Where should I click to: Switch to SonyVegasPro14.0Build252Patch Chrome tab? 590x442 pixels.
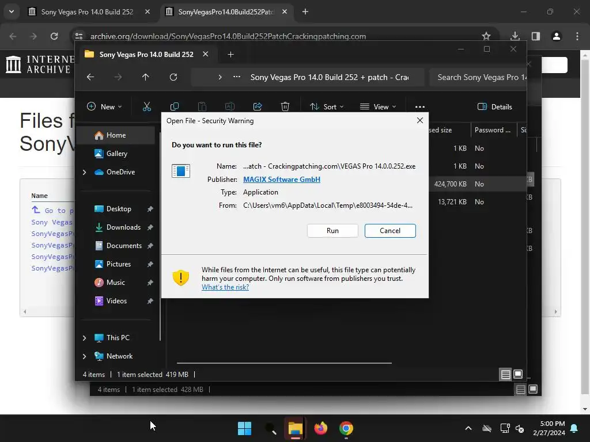[x=227, y=12]
